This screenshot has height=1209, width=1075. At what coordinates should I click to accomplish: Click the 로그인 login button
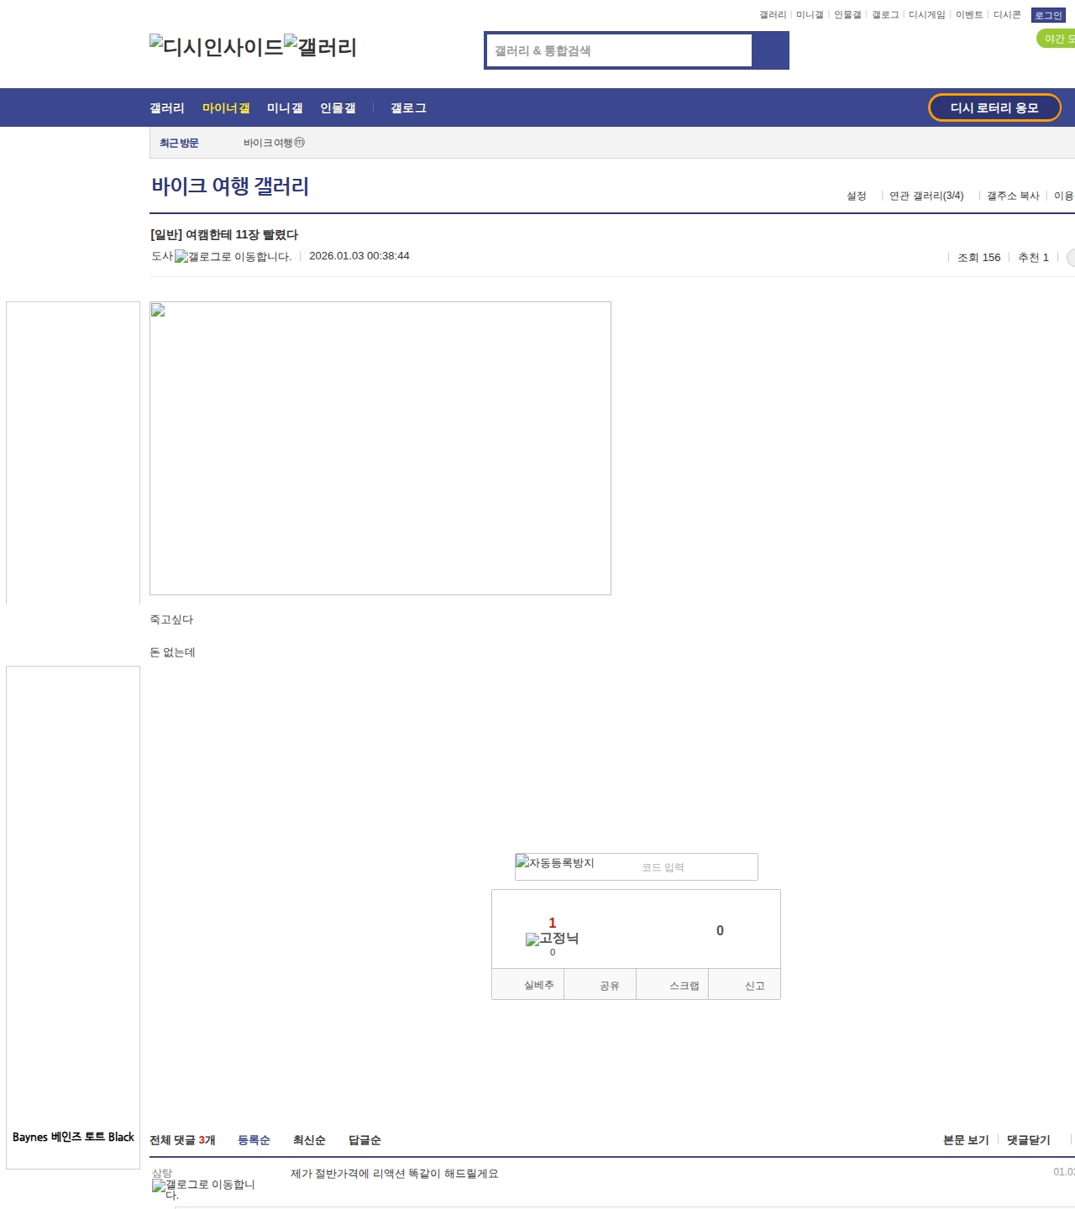tap(1048, 15)
